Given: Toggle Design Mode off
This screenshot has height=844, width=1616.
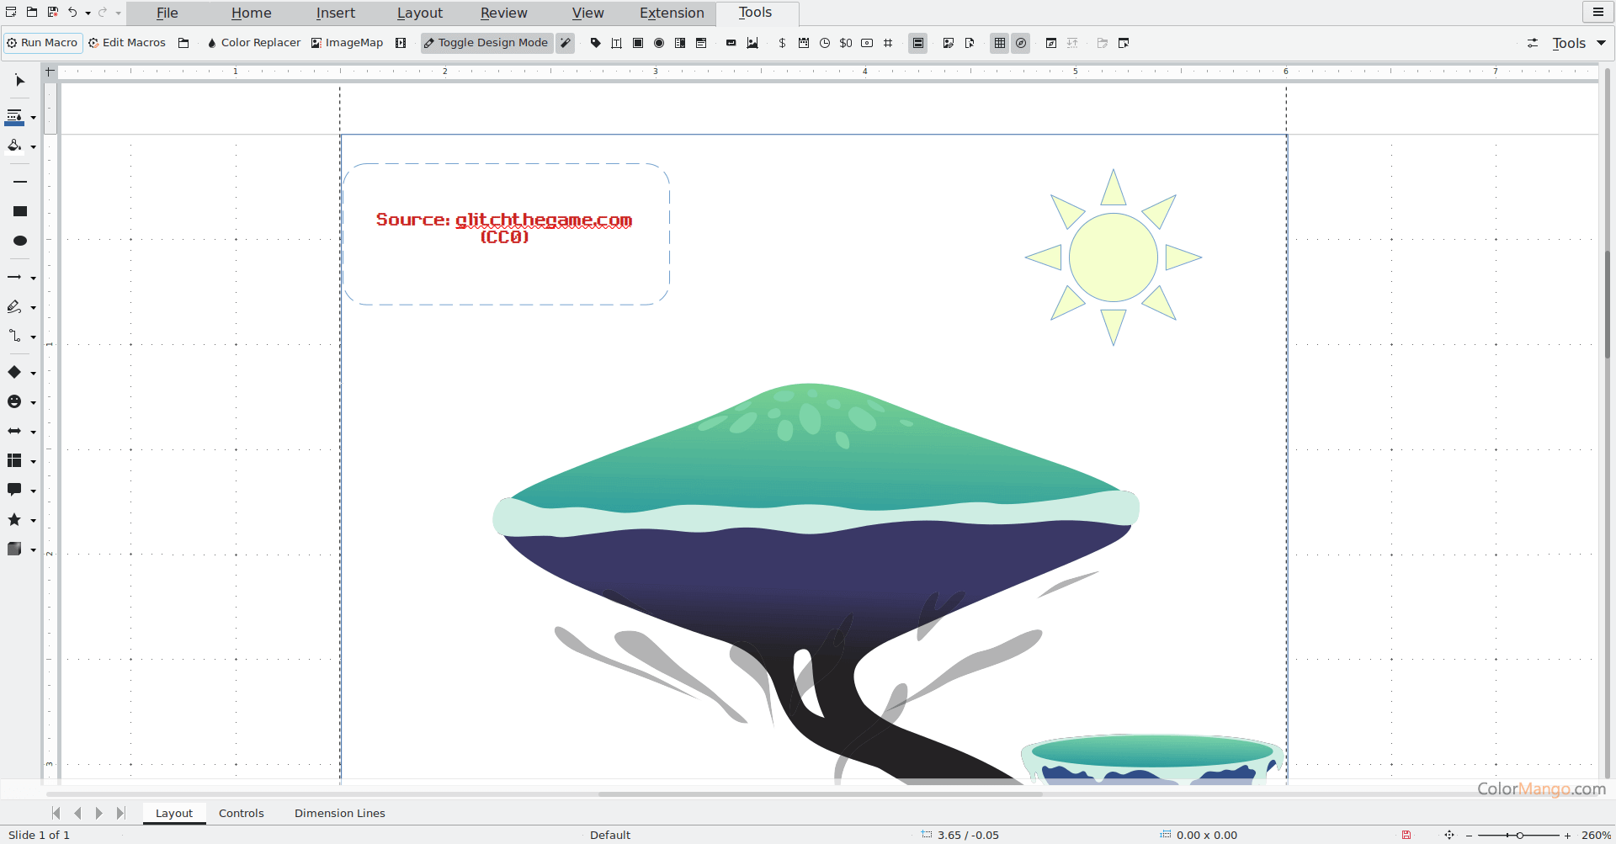Looking at the screenshot, I should coord(486,43).
